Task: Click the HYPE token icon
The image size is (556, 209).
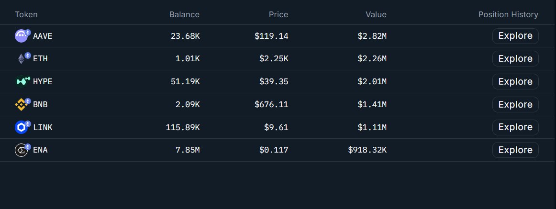Action: tap(22, 82)
